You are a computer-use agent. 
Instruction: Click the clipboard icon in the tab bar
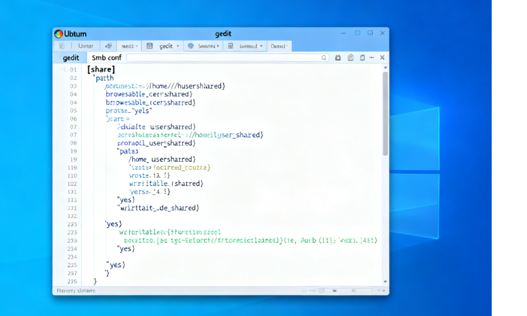[x=350, y=58]
